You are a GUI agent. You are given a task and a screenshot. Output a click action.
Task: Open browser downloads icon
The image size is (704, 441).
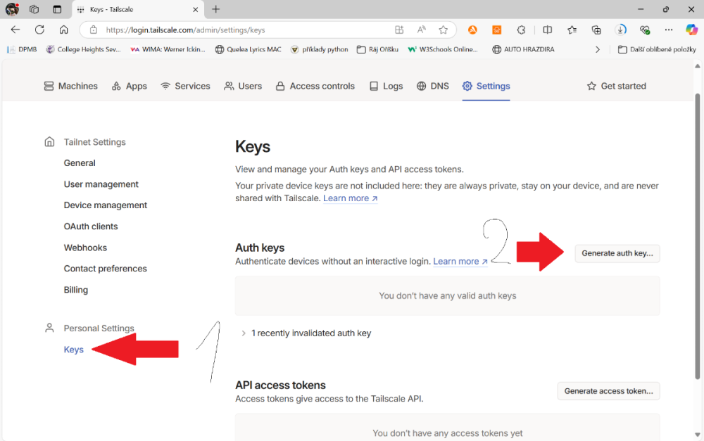pos(620,30)
